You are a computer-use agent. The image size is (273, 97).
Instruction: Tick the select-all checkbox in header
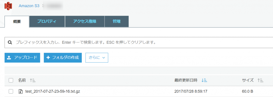pos(11,80)
